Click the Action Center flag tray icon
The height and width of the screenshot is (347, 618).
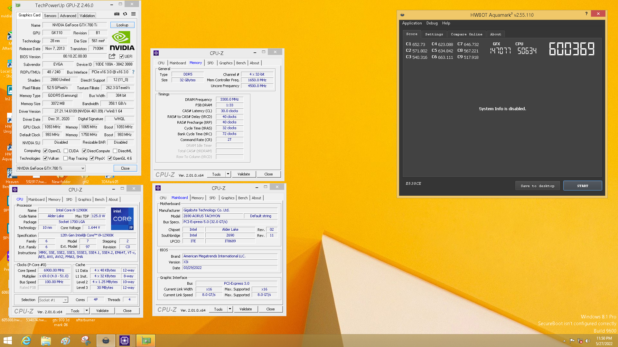[x=572, y=341]
